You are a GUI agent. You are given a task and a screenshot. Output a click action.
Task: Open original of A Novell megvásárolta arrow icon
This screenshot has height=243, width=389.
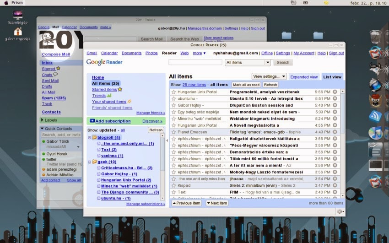(x=335, y=125)
